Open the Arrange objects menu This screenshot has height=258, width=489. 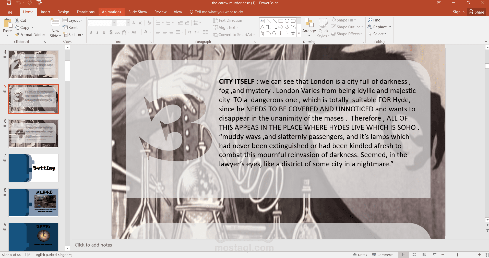(309, 28)
